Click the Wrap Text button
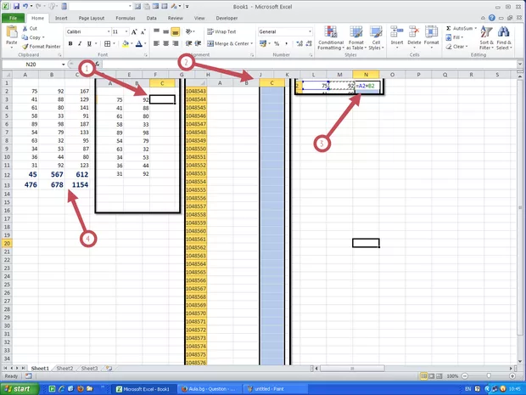The image size is (526, 395). pyautogui.click(x=221, y=31)
